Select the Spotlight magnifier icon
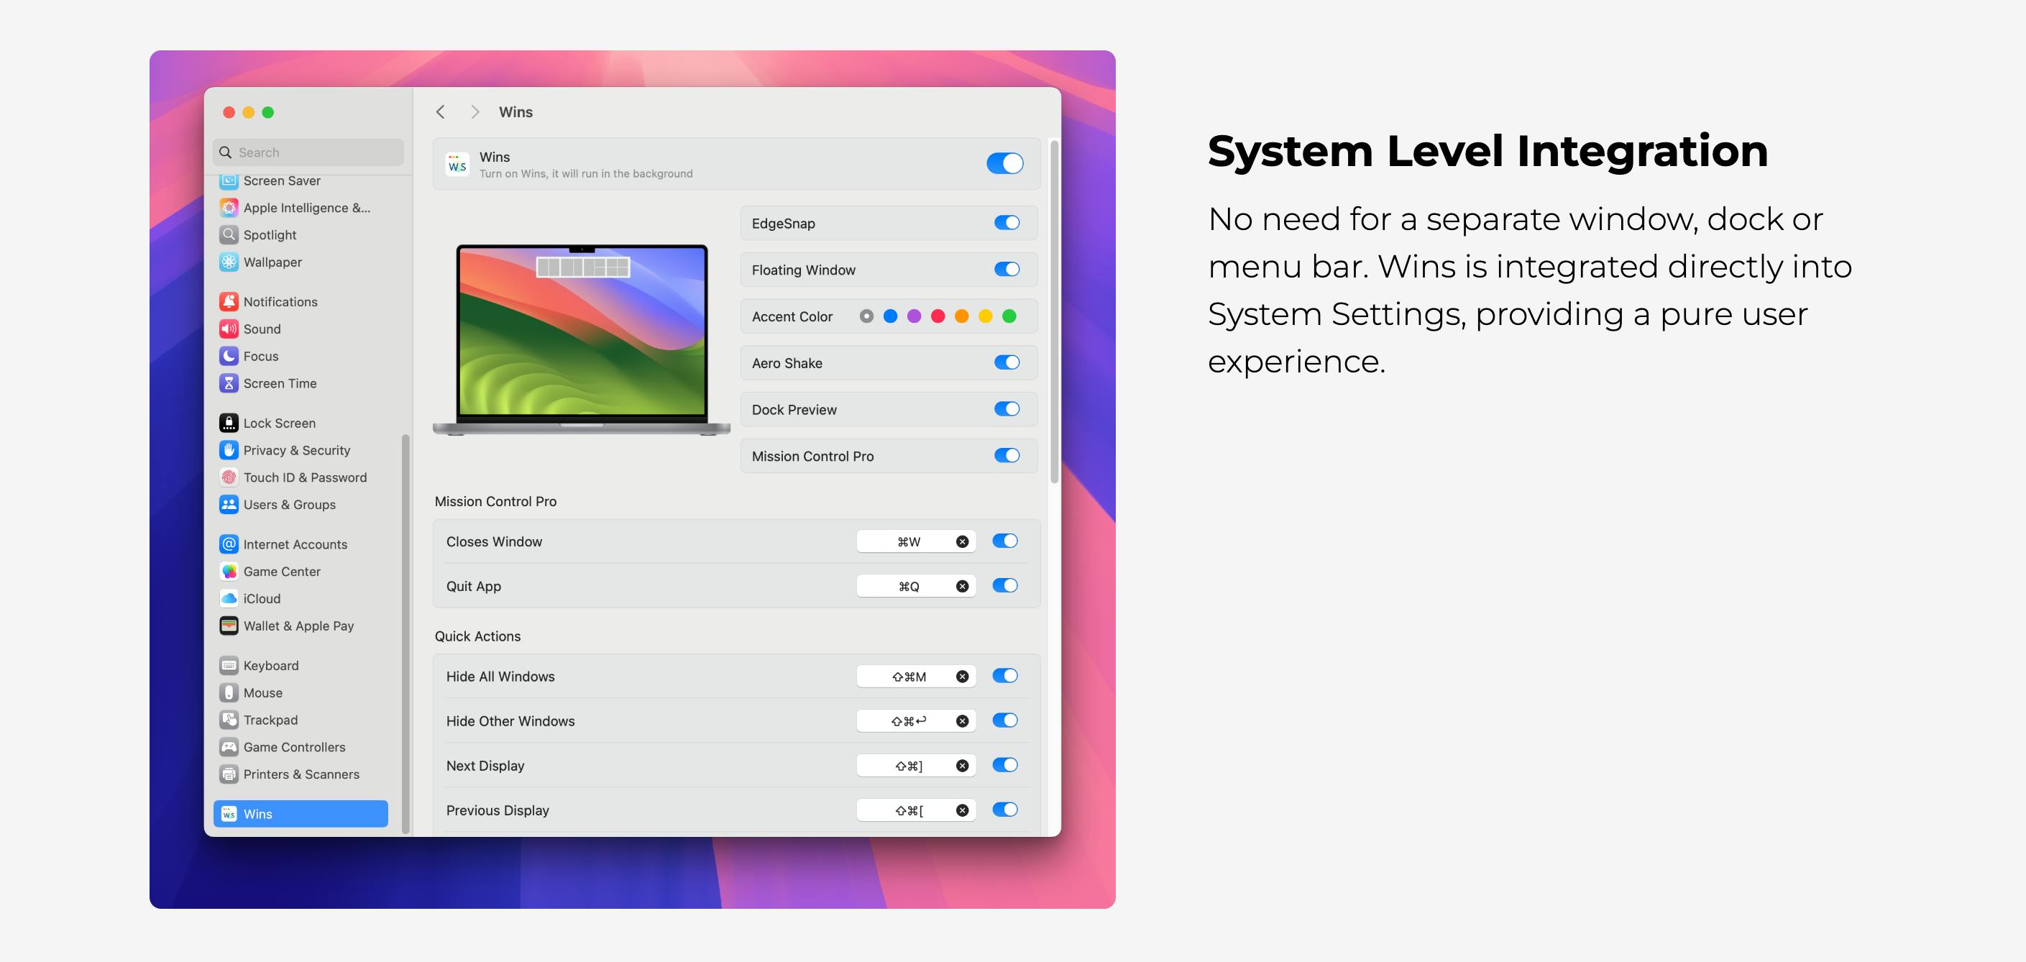This screenshot has height=962, width=2026. coord(229,234)
